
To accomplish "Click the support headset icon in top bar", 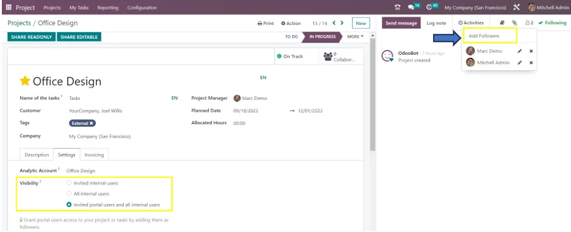I will coord(398,7).
